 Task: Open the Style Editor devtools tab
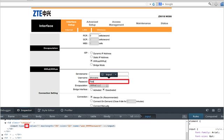pos(46,110)
